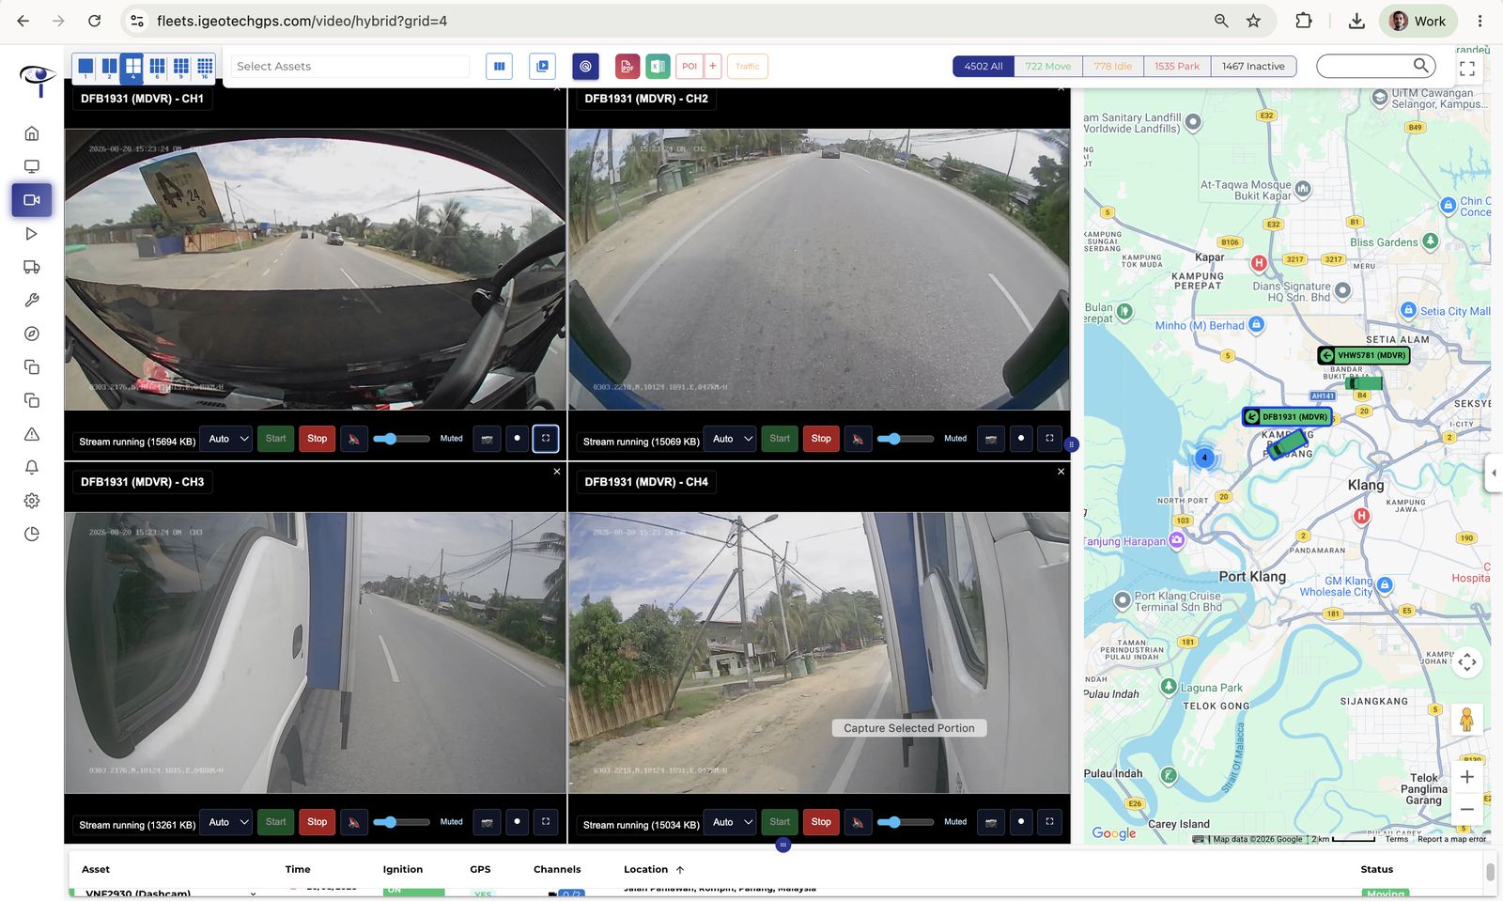Screen dimensions: 1503x901
Task: Open the live video camera section
Action: pyautogui.click(x=32, y=200)
